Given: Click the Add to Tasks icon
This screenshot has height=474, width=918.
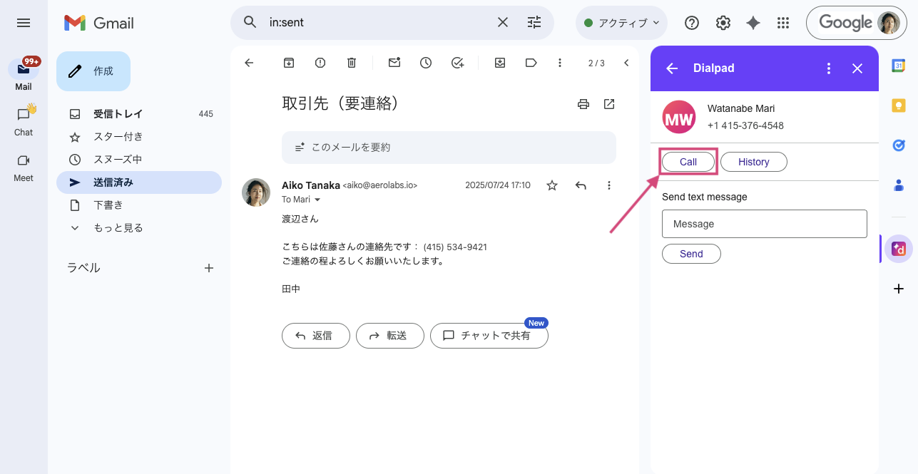Looking at the screenshot, I should [x=458, y=63].
